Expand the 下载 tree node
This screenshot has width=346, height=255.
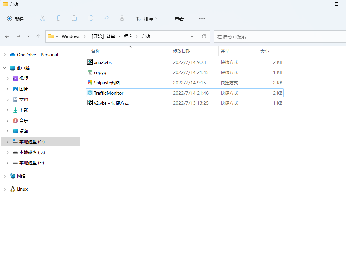[7, 110]
